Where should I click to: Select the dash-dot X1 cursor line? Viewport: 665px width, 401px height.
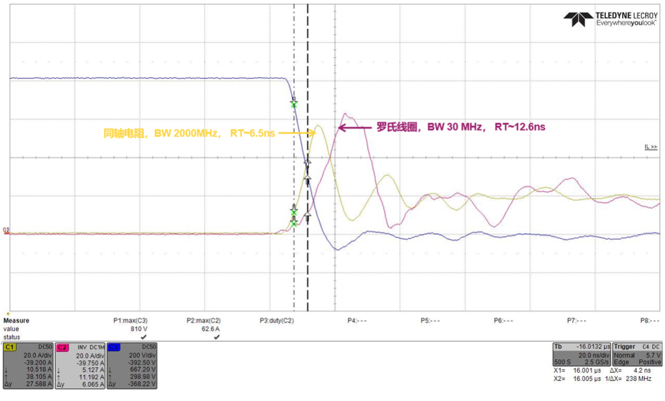pyautogui.click(x=294, y=157)
